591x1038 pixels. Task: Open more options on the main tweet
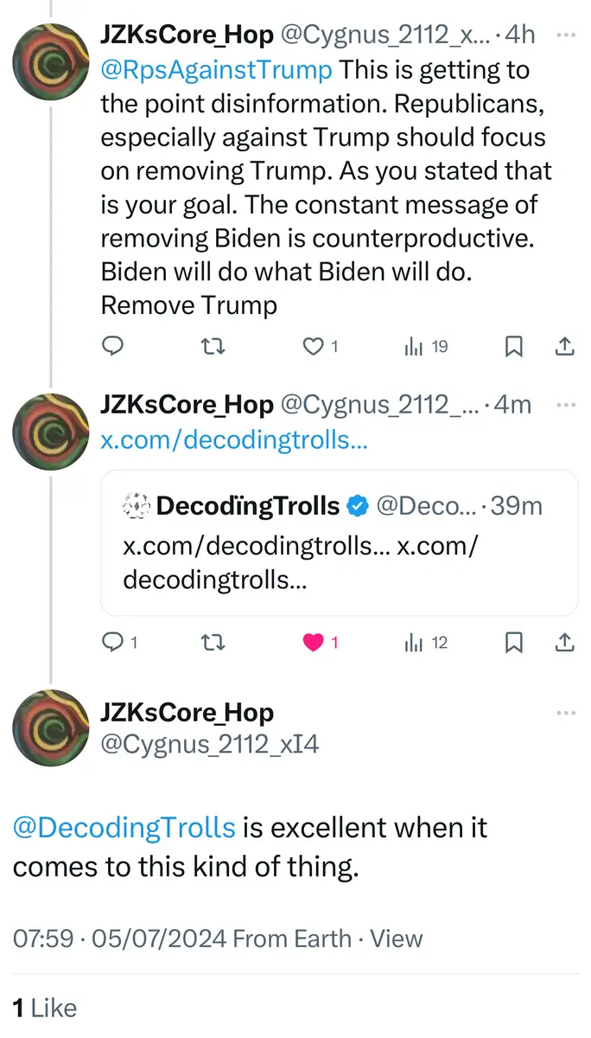pyautogui.click(x=566, y=713)
